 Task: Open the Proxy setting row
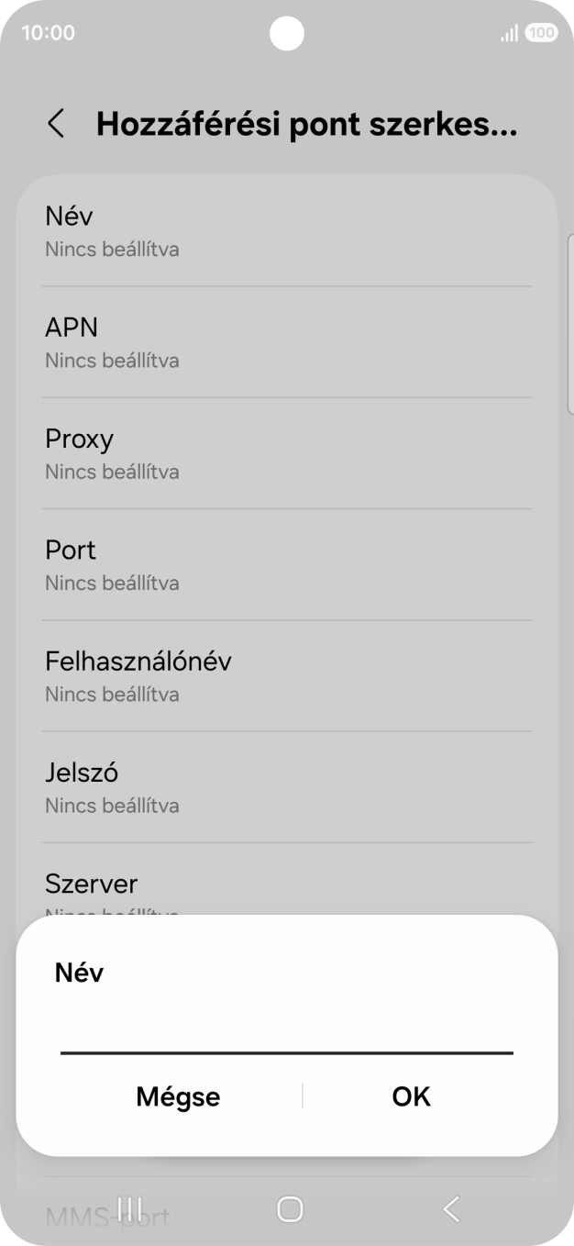click(287, 453)
